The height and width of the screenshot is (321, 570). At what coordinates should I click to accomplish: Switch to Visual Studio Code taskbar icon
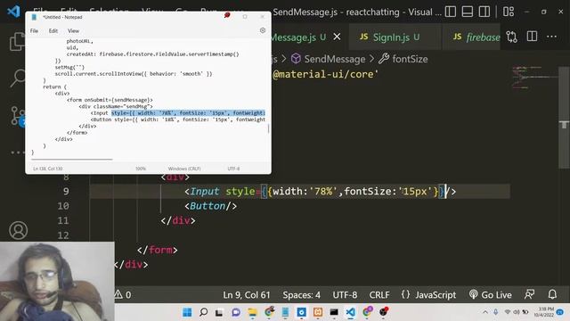pyautogui.click(x=350, y=312)
